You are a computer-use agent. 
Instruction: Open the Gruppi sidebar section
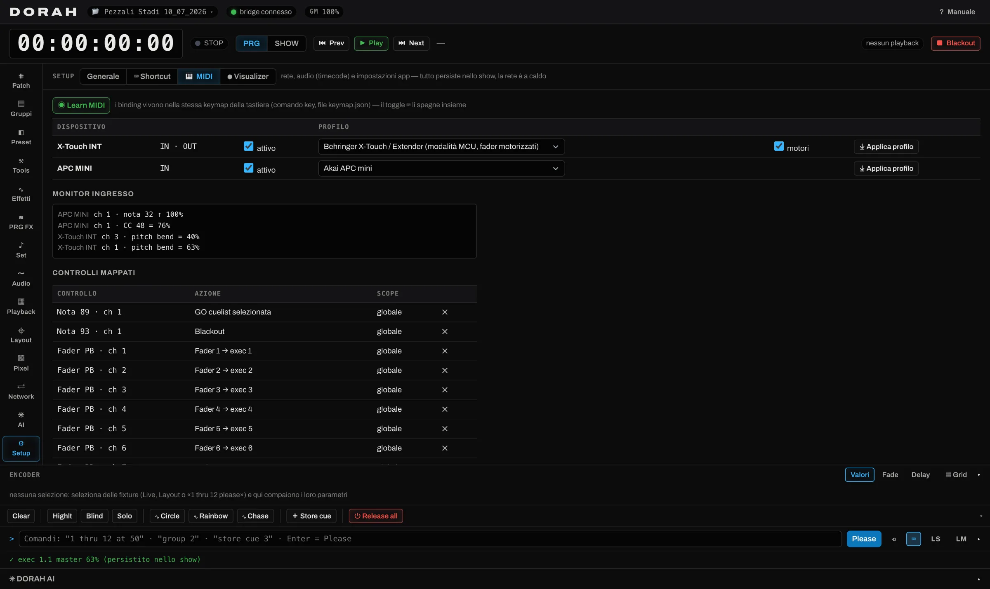[21, 109]
